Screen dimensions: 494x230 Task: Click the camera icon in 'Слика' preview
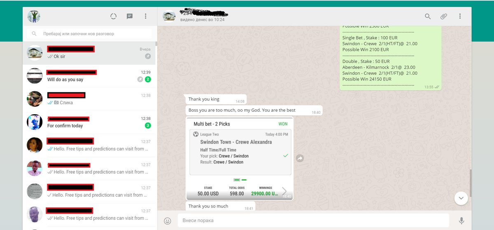click(56, 102)
